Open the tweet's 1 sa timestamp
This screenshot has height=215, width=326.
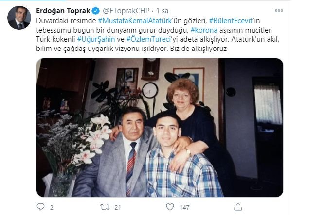pyautogui.click(x=162, y=11)
